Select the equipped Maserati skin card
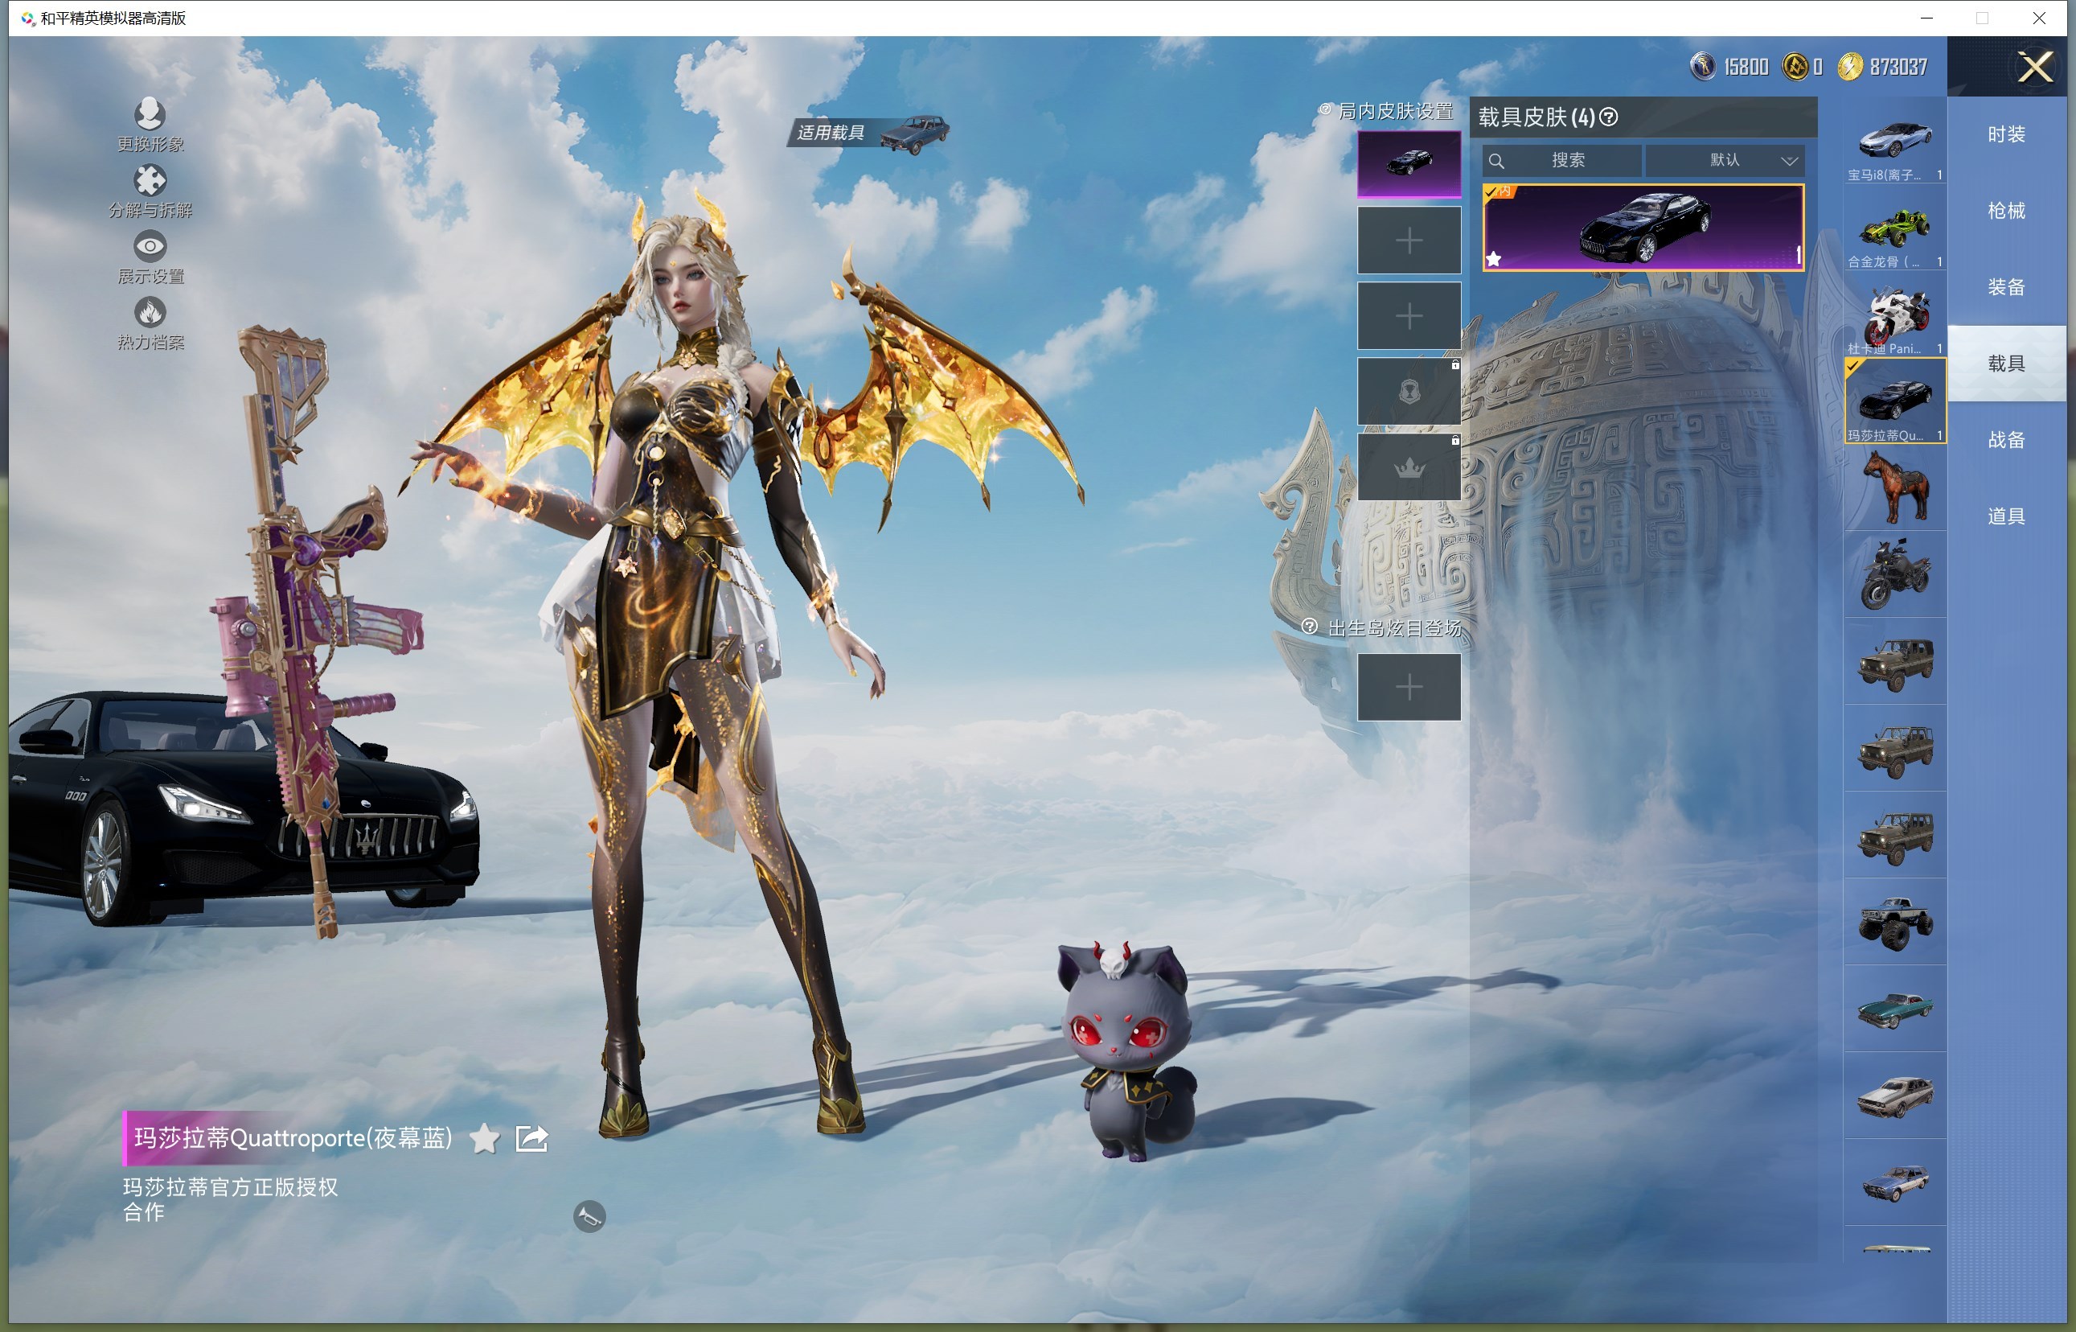The image size is (2076, 1332). pos(1643,227)
